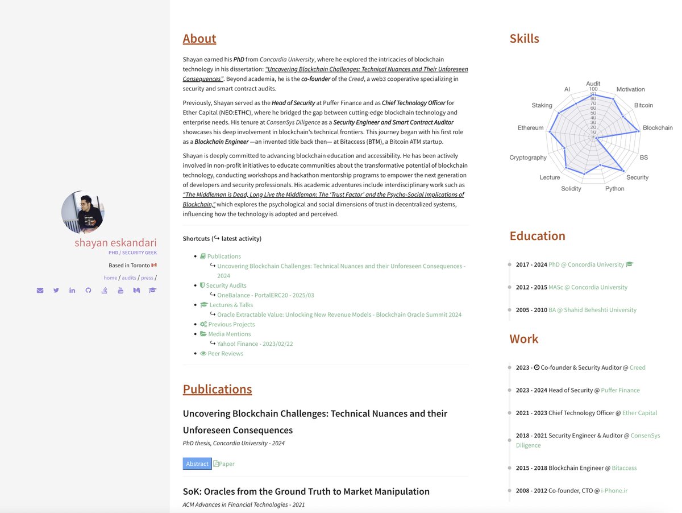Image resolution: width=682 pixels, height=513 pixels.
Task: Open the MASc @ Concordia University link
Action: (x=588, y=287)
